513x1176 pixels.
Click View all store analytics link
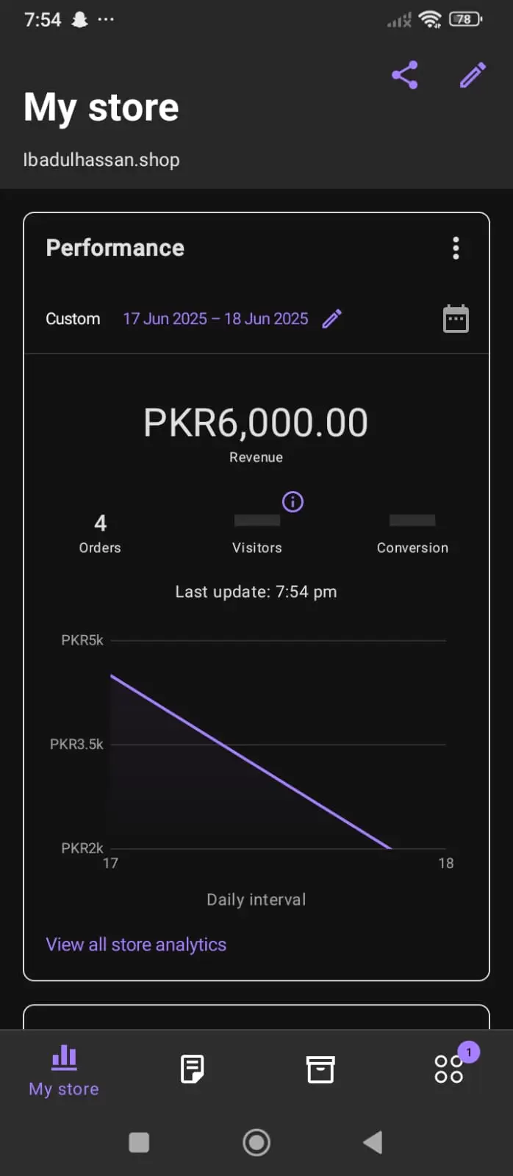pyautogui.click(x=136, y=944)
